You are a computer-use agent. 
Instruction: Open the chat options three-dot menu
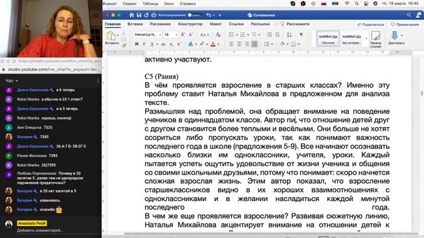click(98, 81)
